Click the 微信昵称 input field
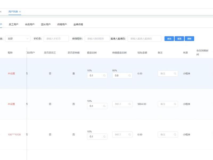The image size is (213, 160). point(97,39)
